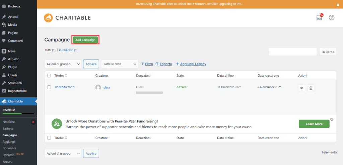The height and width of the screenshot is (165, 343).
Task: Open Plugin in the admin sidebar
Action: point(13,67)
